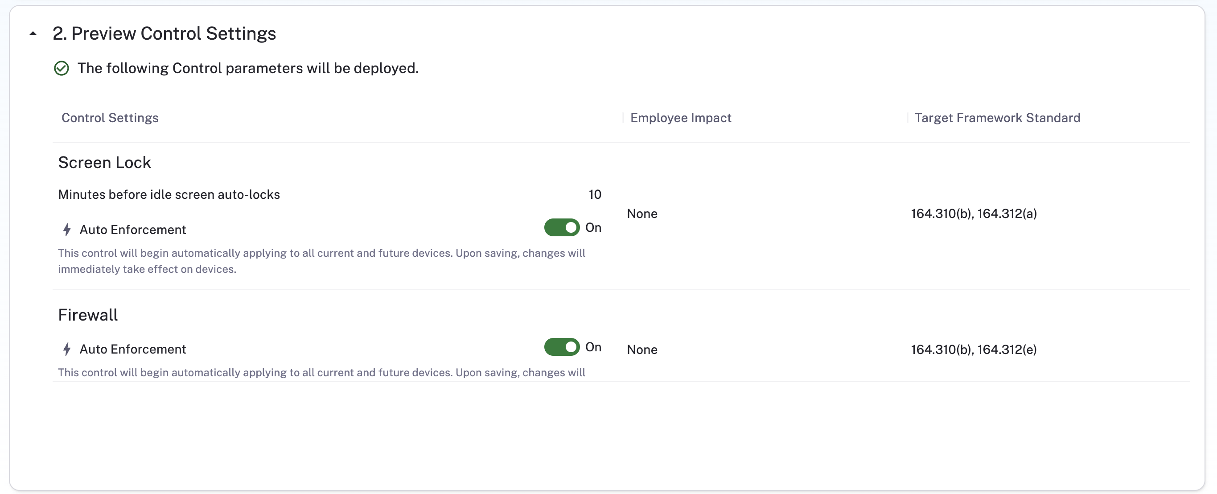The width and height of the screenshot is (1217, 494).
Task: Click the Firewall Auto Enforcement label
Action: [133, 350]
